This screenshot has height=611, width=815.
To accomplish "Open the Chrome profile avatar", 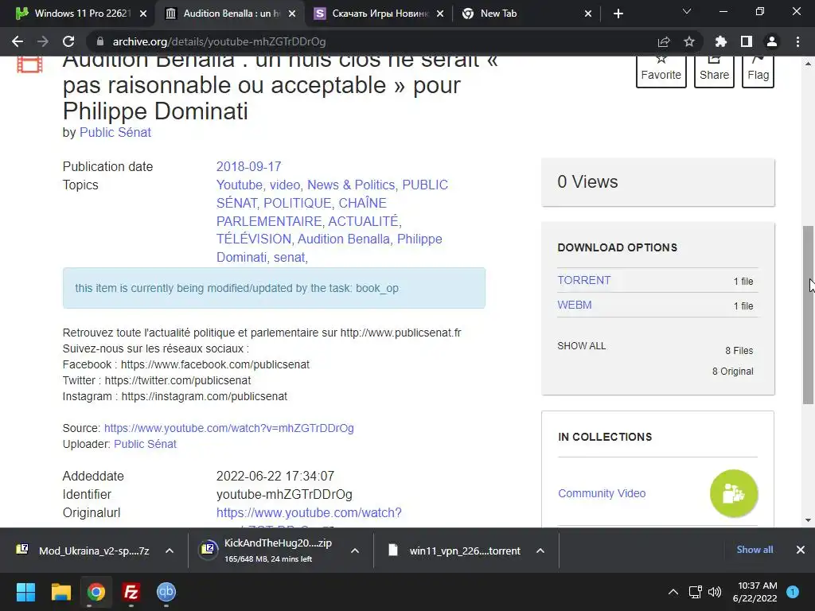I will pos(772,41).
